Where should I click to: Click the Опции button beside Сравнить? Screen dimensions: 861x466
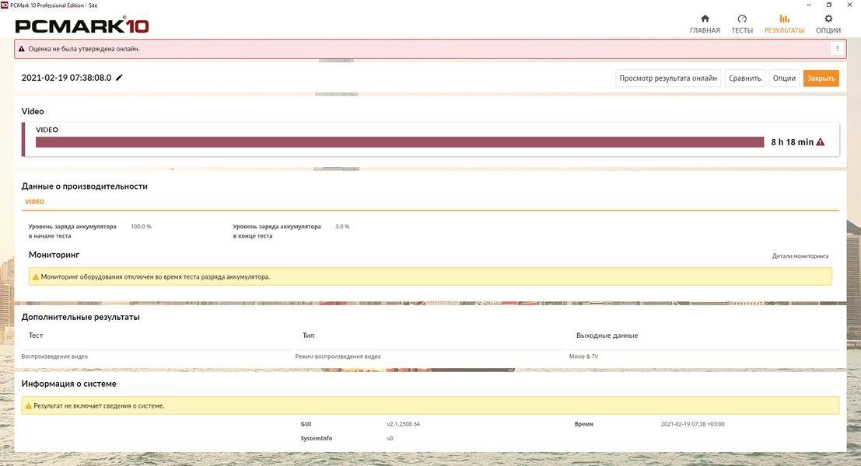pos(783,78)
